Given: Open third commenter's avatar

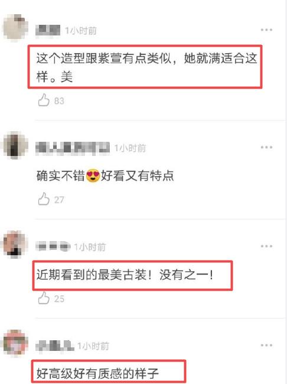Looking at the screenshot, I should [14, 245].
